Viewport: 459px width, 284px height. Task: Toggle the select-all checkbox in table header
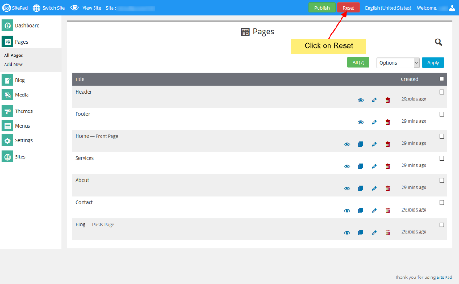(442, 79)
